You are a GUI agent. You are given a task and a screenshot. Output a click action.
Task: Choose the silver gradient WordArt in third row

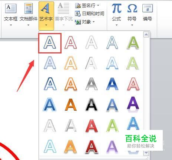(92, 84)
